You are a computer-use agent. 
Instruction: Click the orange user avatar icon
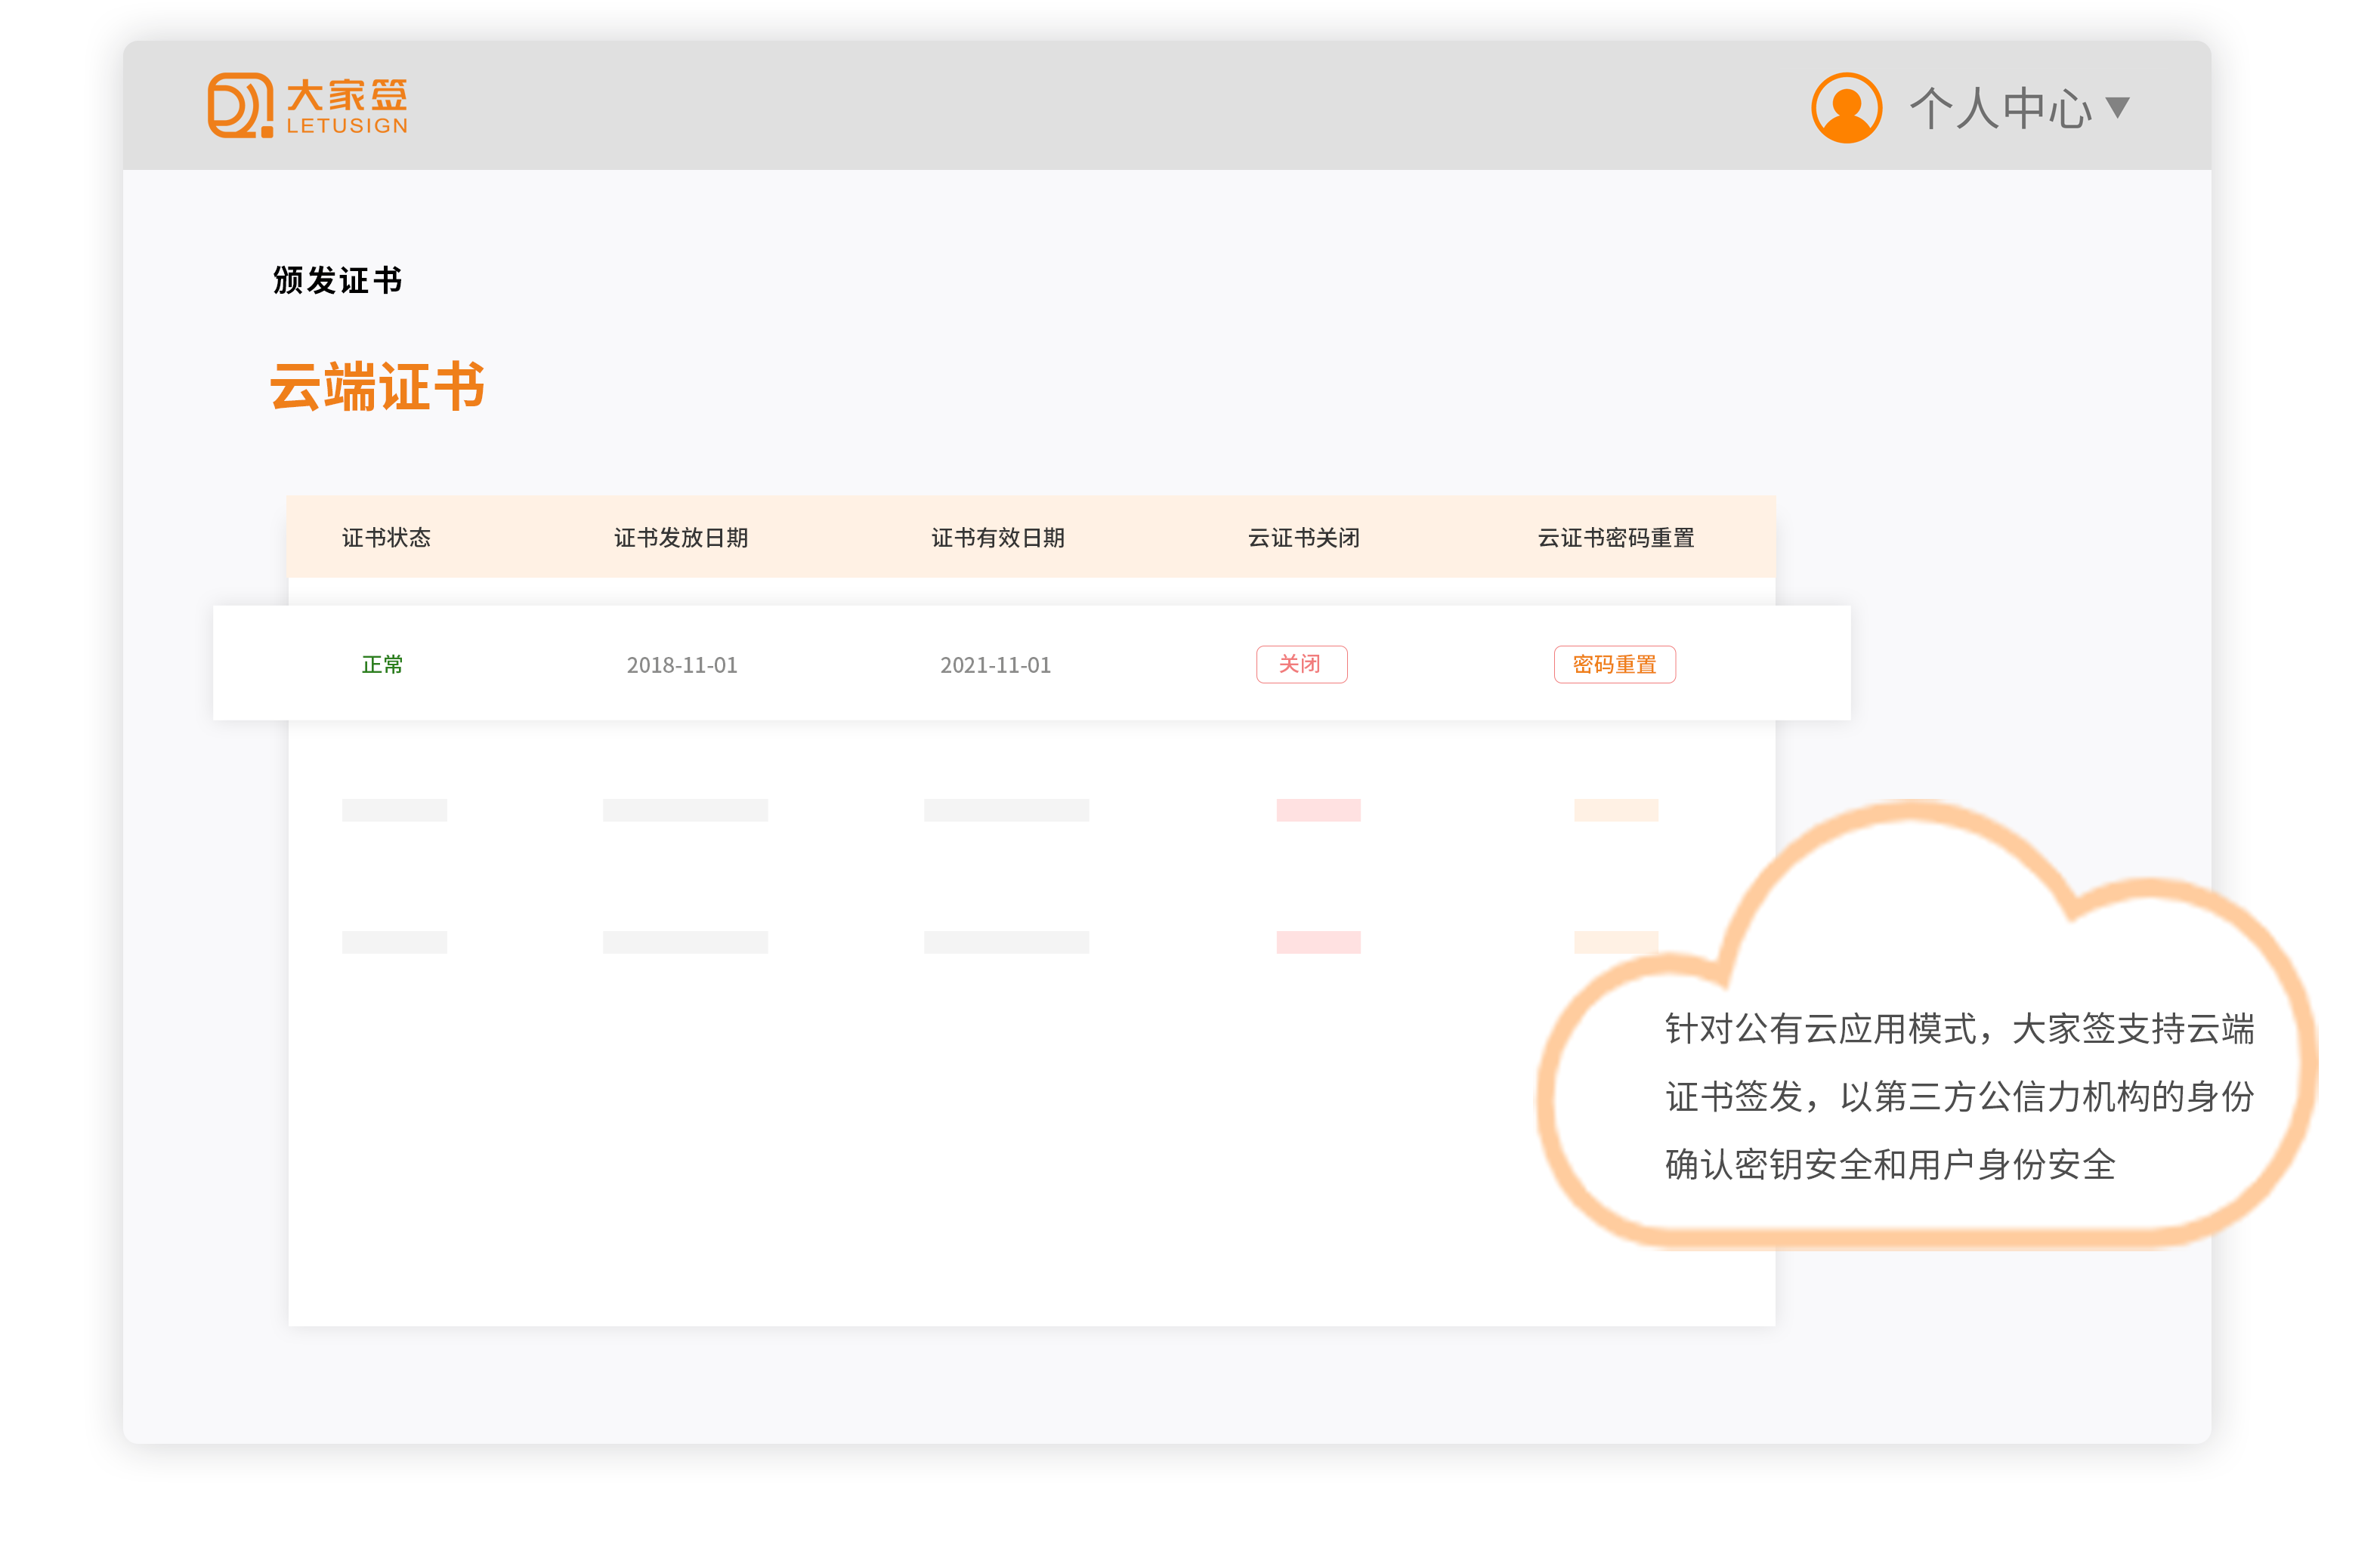click(1846, 108)
